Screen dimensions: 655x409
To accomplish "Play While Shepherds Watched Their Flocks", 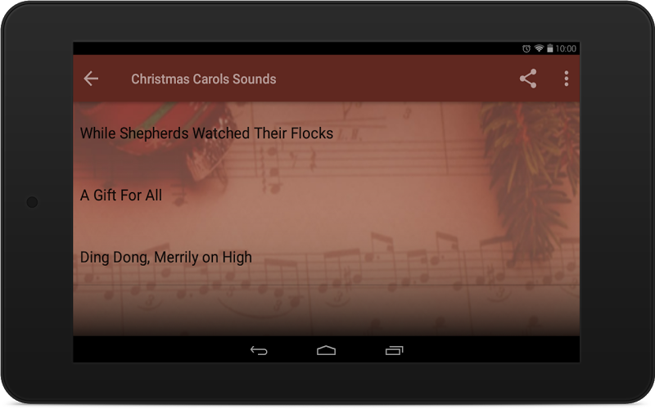I will click(x=326, y=133).
